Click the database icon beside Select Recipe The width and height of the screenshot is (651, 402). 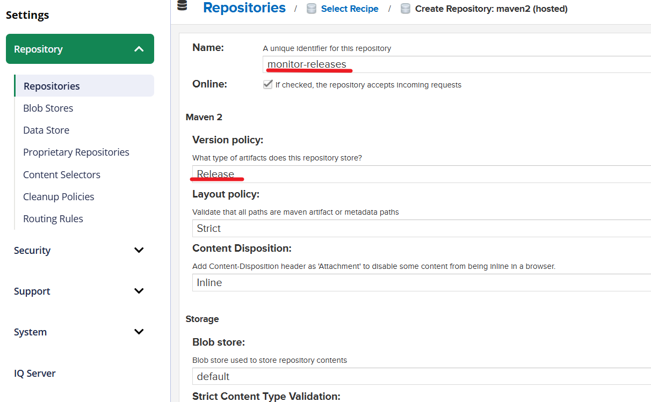pos(312,9)
